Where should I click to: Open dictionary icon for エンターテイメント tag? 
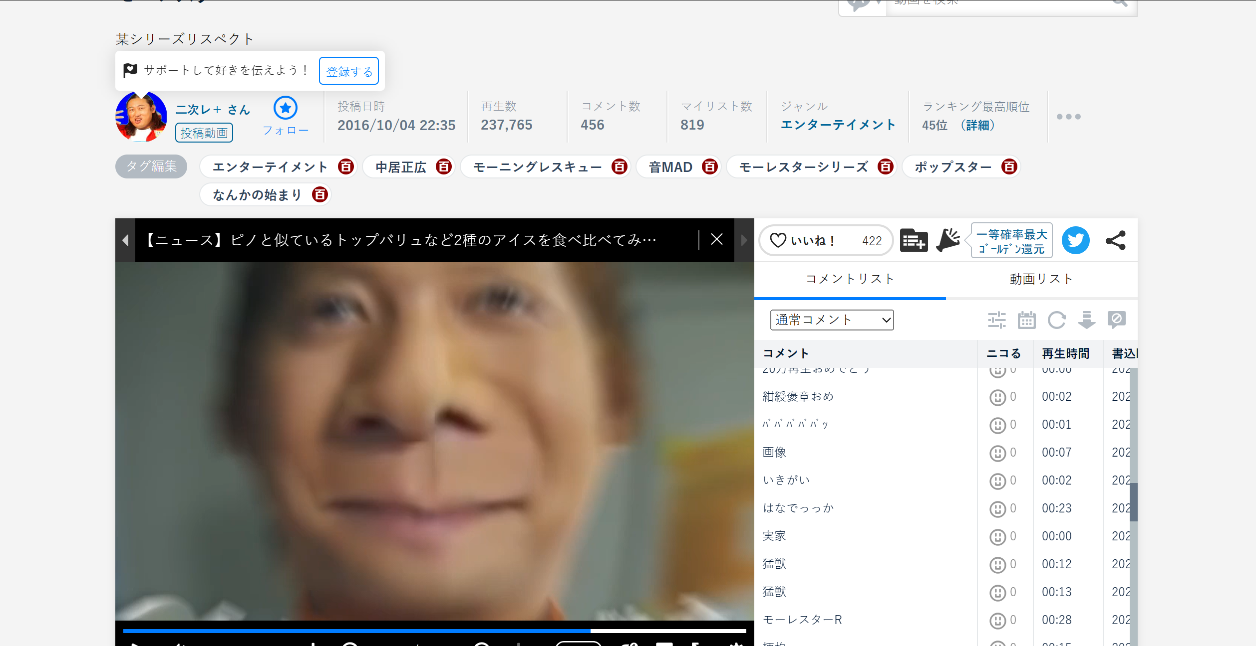click(x=345, y=166)
